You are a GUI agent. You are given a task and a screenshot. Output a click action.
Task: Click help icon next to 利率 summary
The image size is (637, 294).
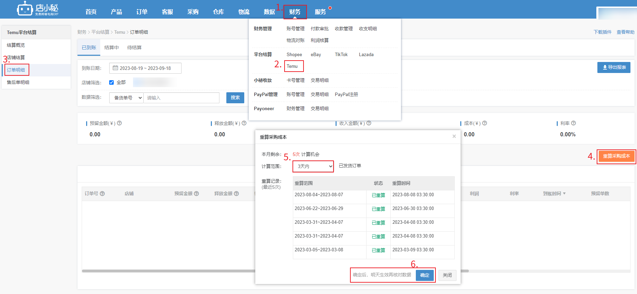click(574, 123)
